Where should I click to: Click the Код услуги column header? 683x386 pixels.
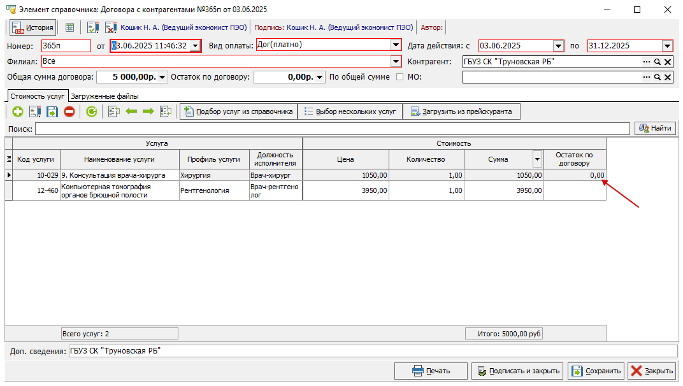tap(36, 159)
